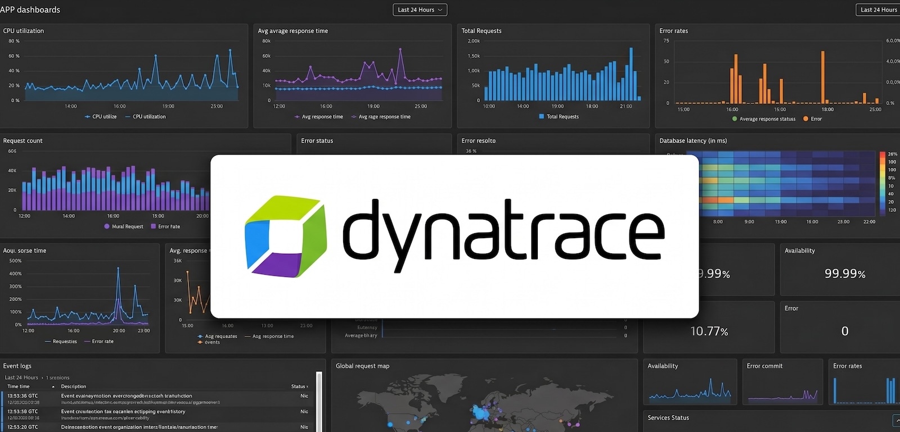
Task: Select the 12:53:58 GTC event row
Action: coord(157,415)
